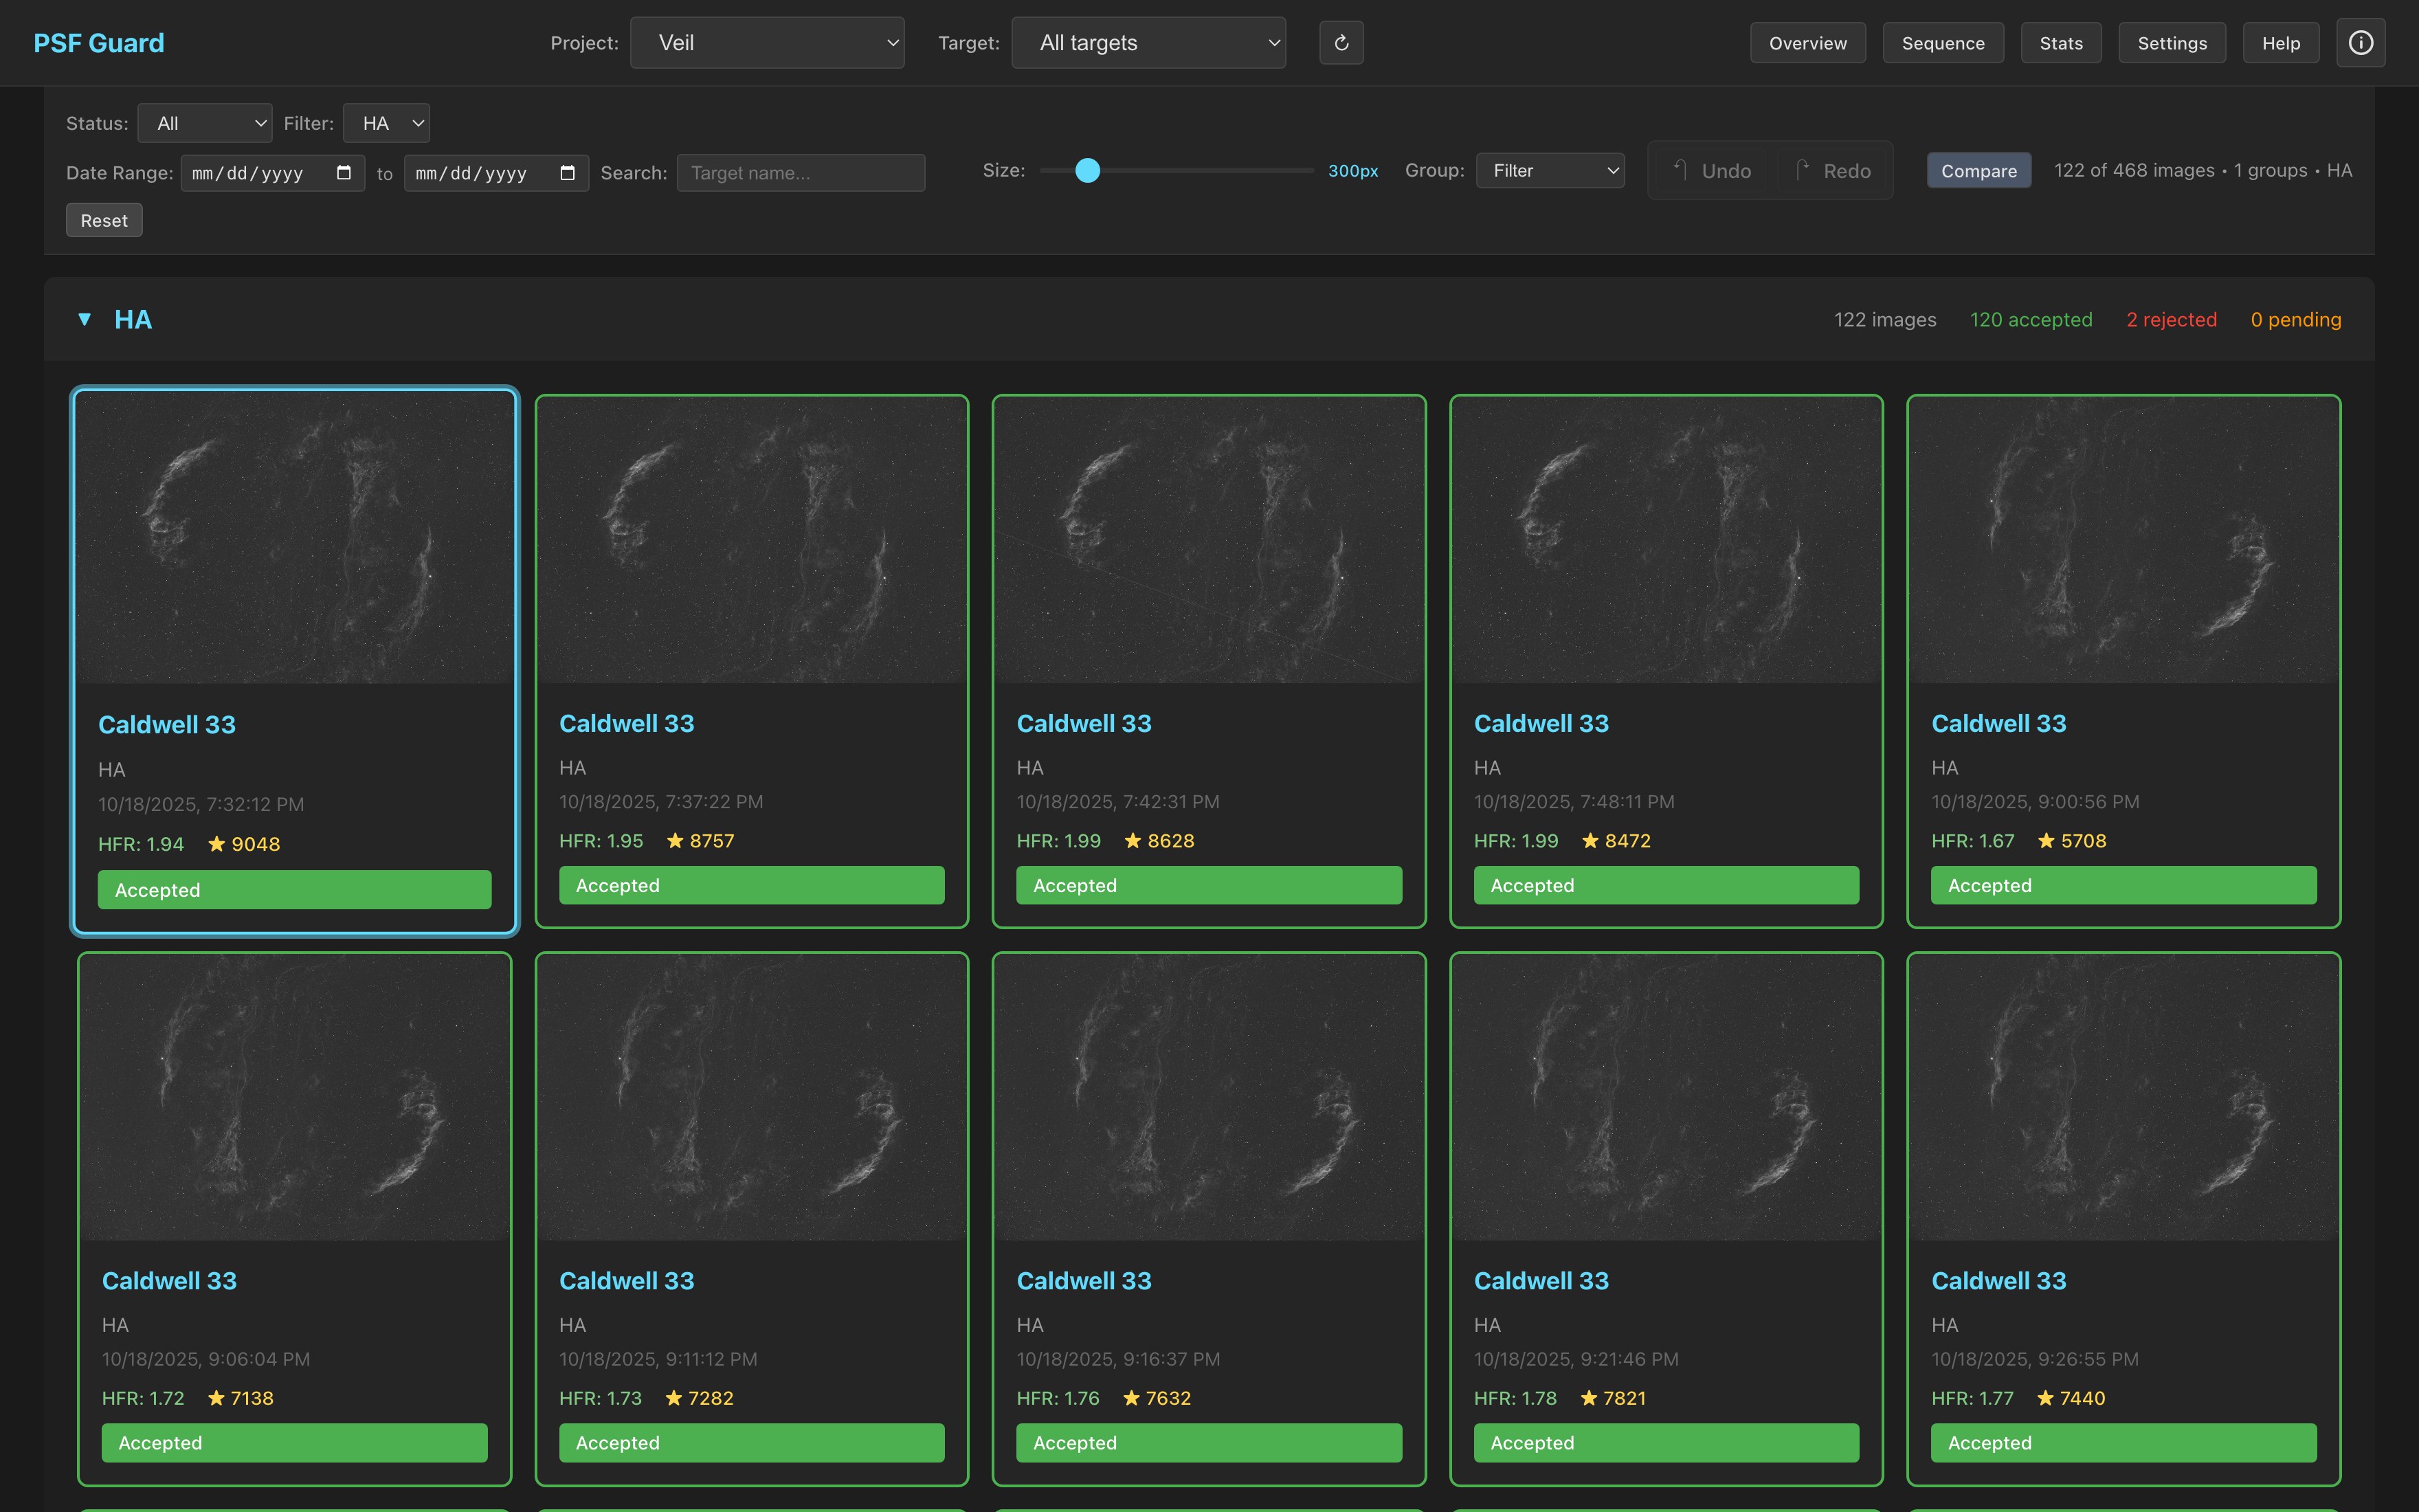Image resolution: width=2419 pixels, height=1512 pixels.
Task: Click the '120 accepted' count text
Action: [2031, 320]
